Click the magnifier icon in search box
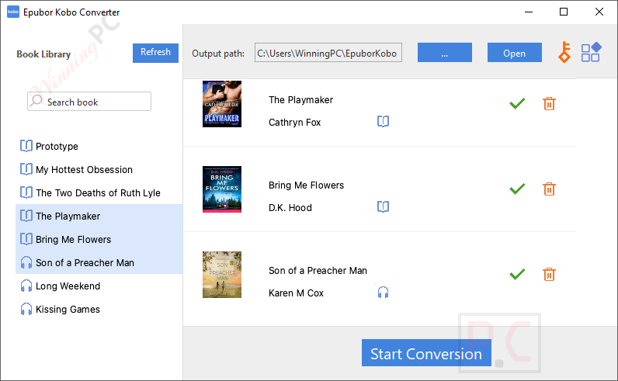The width and height of the screenshot is (618, 381). (x=36, y=101)
